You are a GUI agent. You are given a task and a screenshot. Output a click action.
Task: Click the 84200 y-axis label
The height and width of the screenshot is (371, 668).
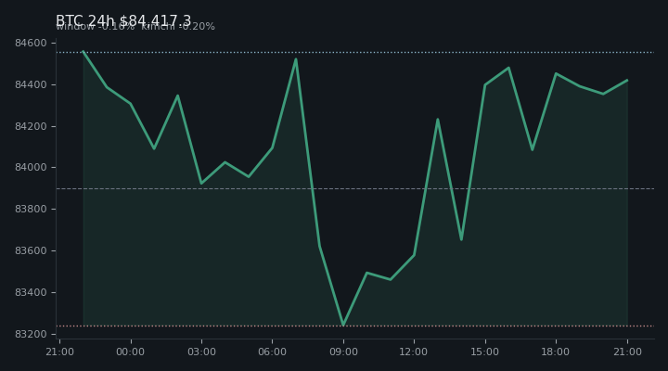click(x=31, y=126)
